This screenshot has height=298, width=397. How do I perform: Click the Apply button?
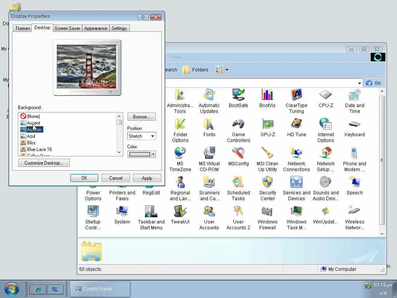pyautogui.click(x=147, y=178)
